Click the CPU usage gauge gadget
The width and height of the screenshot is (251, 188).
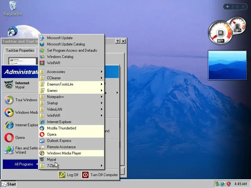[x=220, y=33]
